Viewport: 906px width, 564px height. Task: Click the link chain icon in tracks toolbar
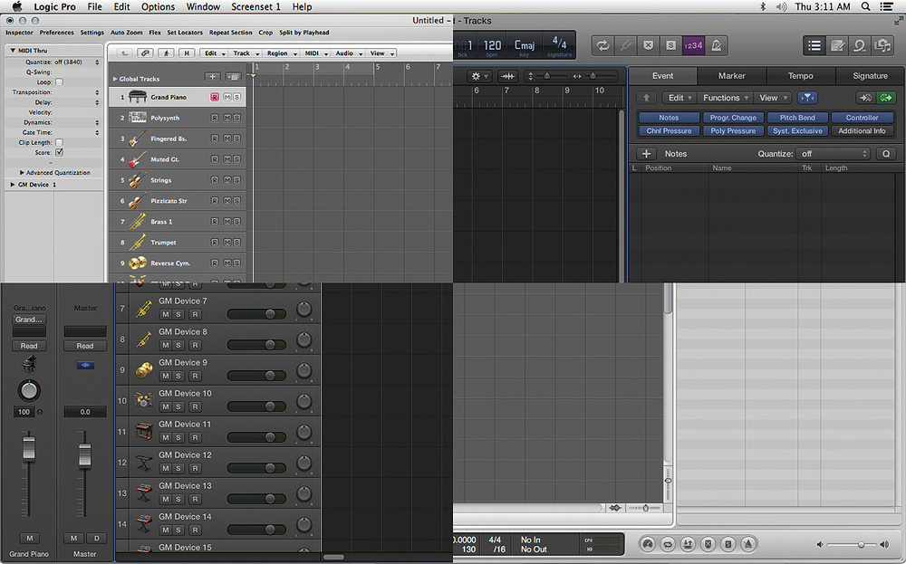[145, 53]
